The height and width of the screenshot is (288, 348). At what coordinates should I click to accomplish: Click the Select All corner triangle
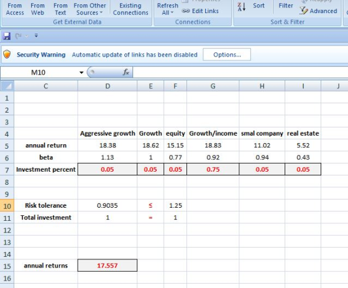7,86
